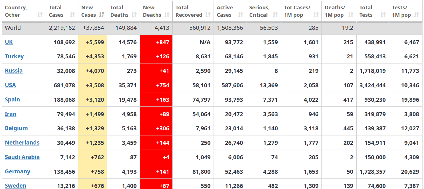
Task: Click sort arrows icon in Serious, Critical header
Action: (x=275, y=15)
